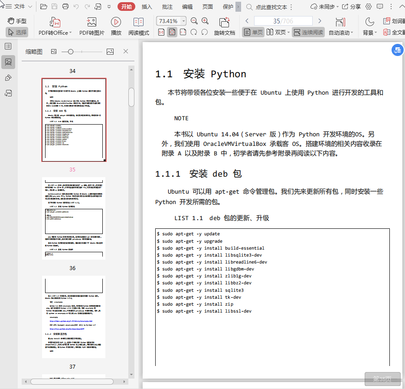Viewport: 405px width, 389px height.
Task: Open the 编辑 tab
Action: coord(187,7)
